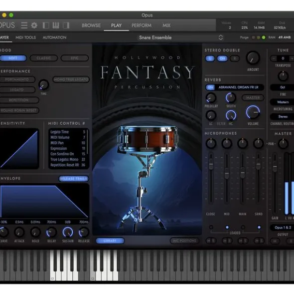The width and height of the screenshot is (294, 295).
Task: Open Snare Ensemble instrument selector arrows
Action: (x=221, y=37)
